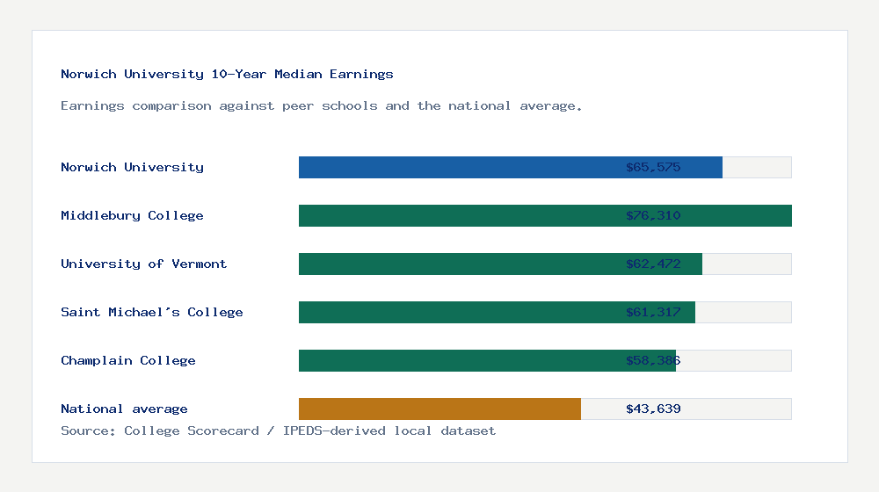Click the $61,317 earnings value
Screen dimensions: 879x492
click(653, 312)
